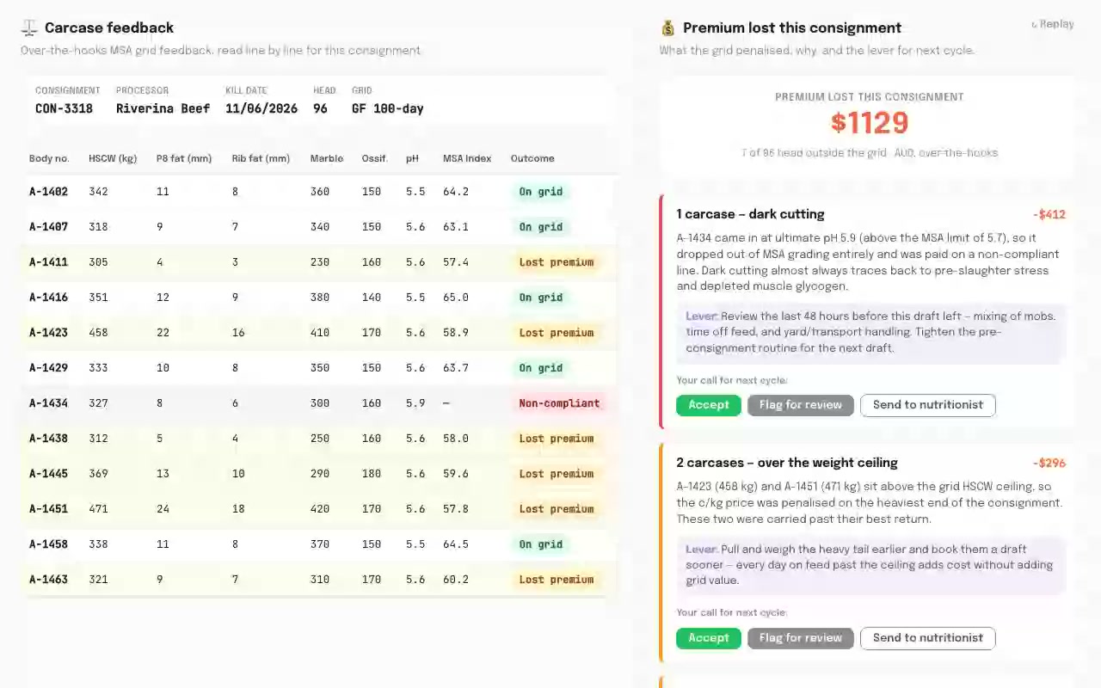Select body number A-1451
Viewport: 1101px width, 688px height.
coord(48,509)
